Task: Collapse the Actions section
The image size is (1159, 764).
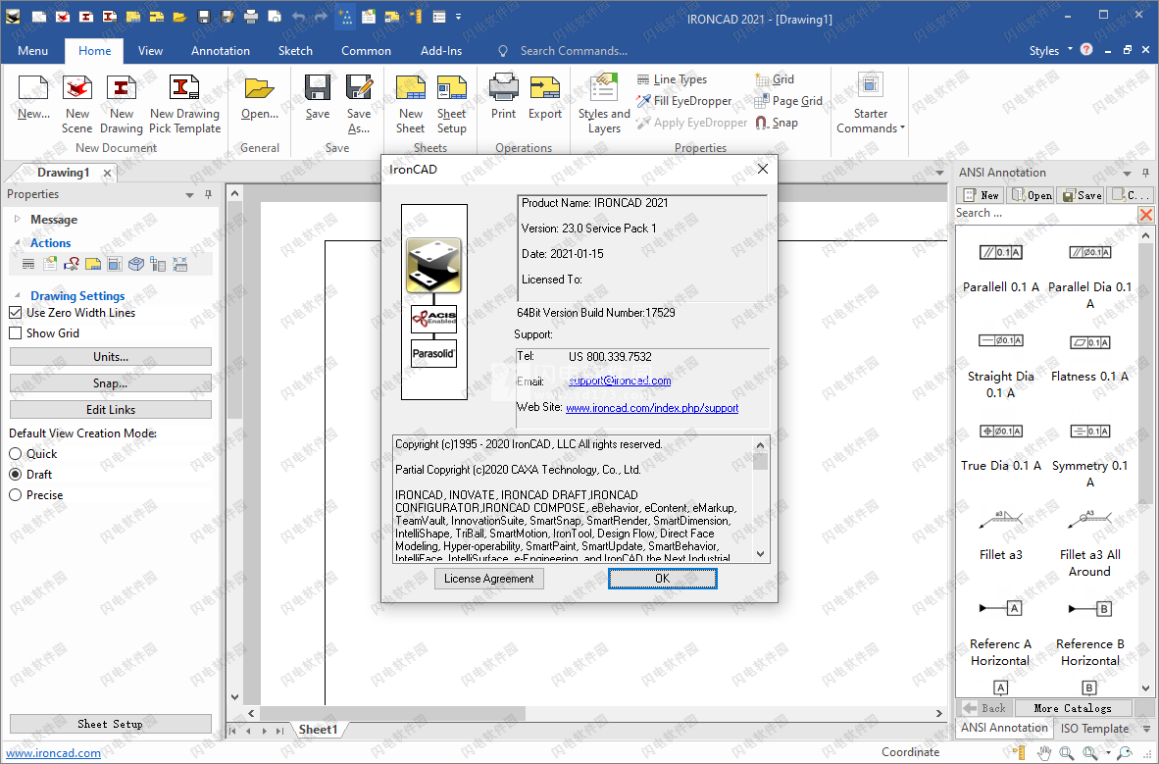Action: [17, 242]
